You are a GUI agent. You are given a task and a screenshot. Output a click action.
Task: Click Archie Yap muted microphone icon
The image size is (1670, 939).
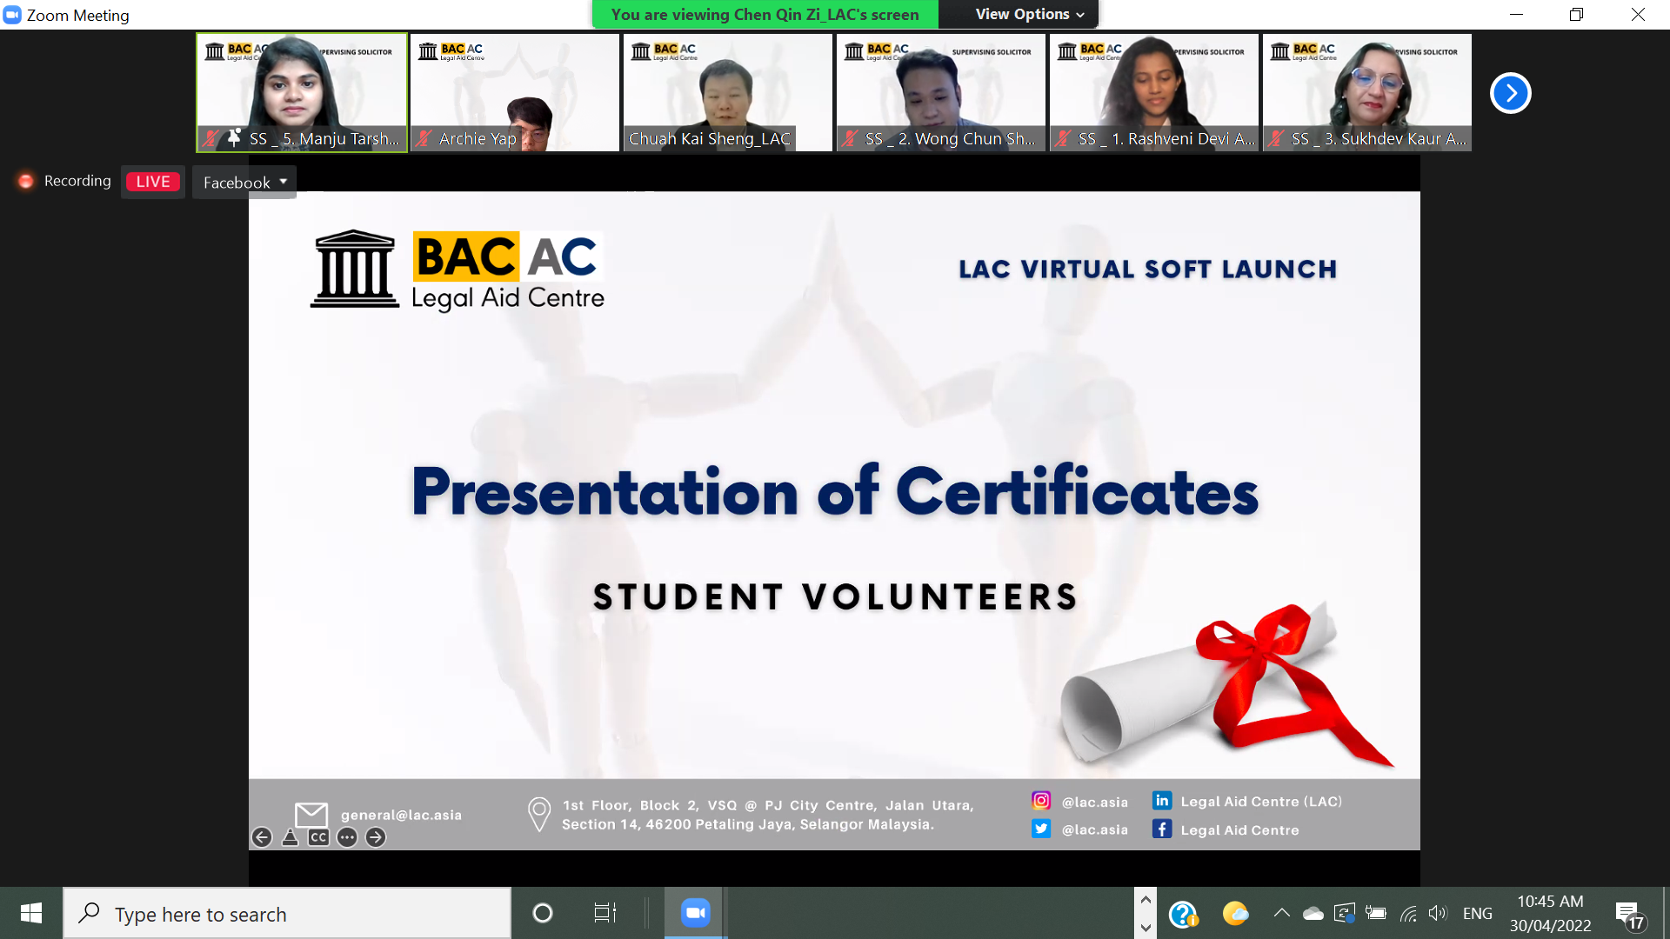tap(424, 138)
